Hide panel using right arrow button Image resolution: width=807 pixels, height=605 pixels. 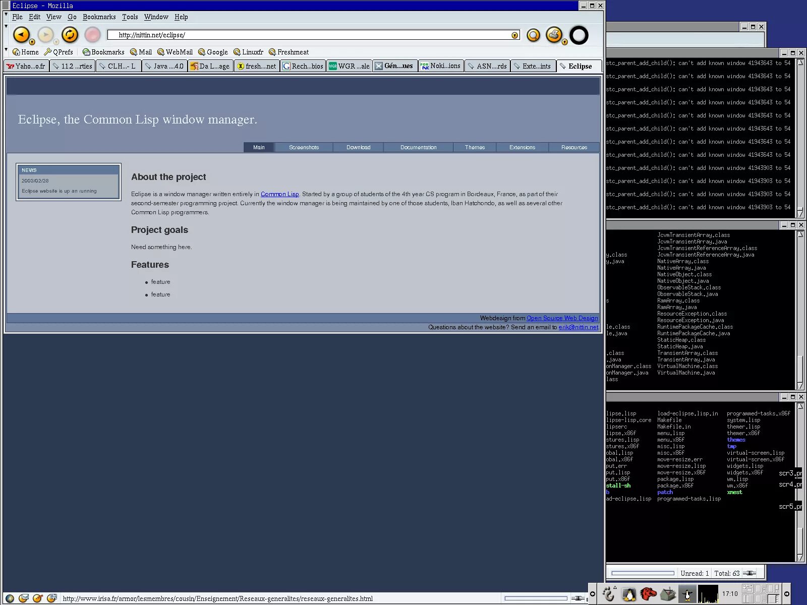[x=786, y=594]
